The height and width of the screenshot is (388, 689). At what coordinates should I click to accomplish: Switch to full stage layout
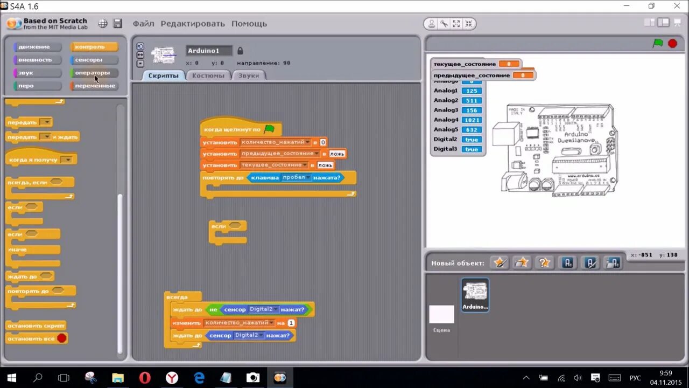(x=663, y=23)
